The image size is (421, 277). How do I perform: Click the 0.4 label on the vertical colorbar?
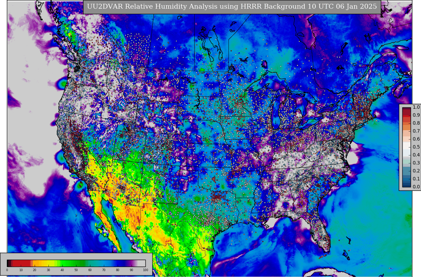click(416, 155)
